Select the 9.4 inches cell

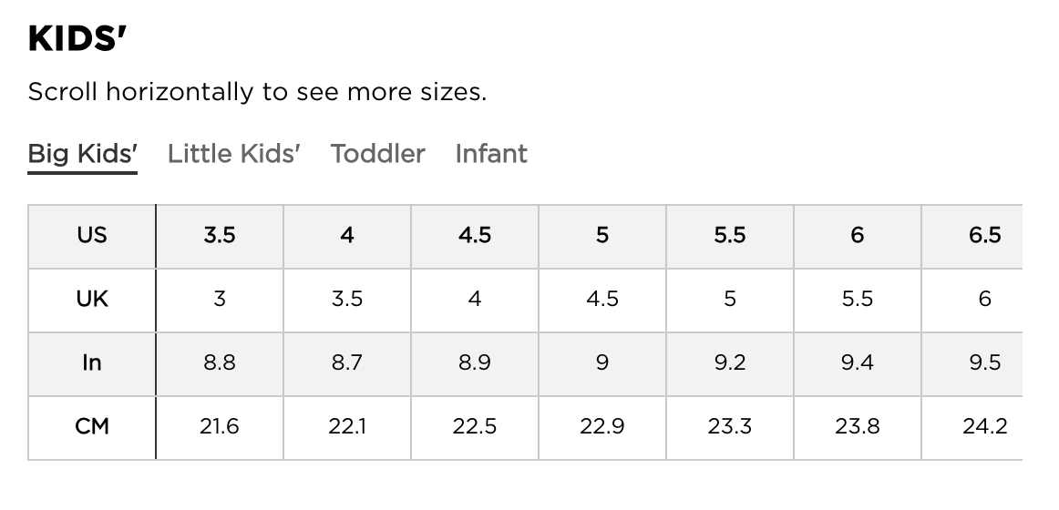858,363
